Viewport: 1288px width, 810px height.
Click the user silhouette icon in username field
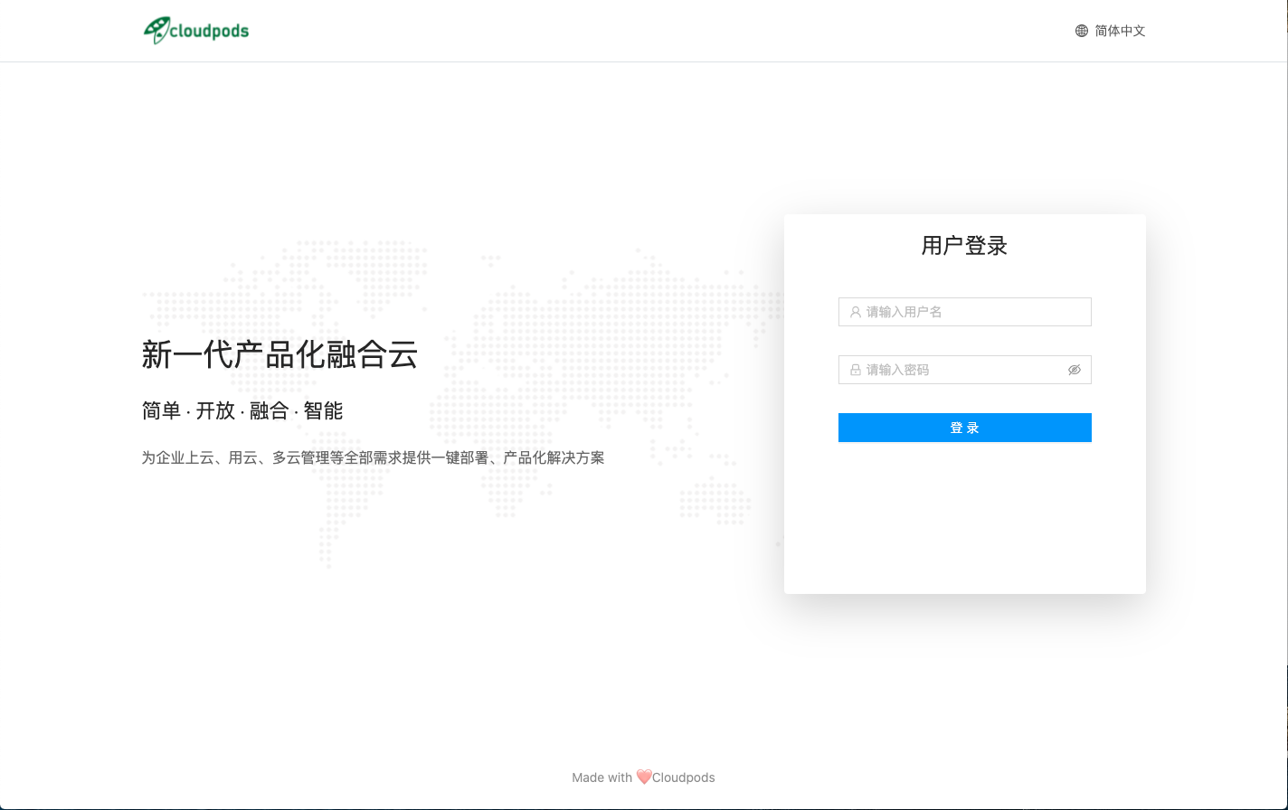click(x=855, y=312)
